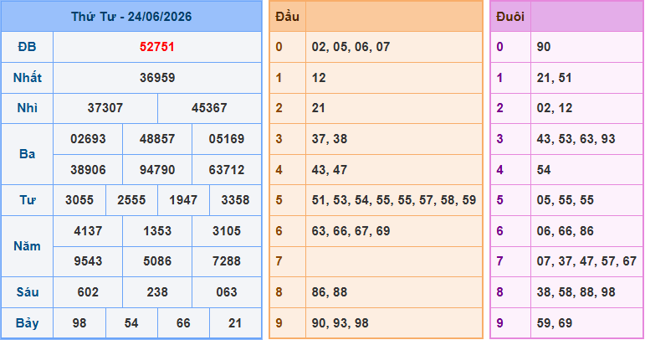The width and height of the screenshot is (645, 340).
Task: Select the Tư prize row label
Action: point(27,200)
